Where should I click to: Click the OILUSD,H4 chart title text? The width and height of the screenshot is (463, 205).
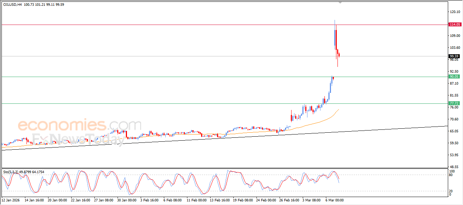12,5
